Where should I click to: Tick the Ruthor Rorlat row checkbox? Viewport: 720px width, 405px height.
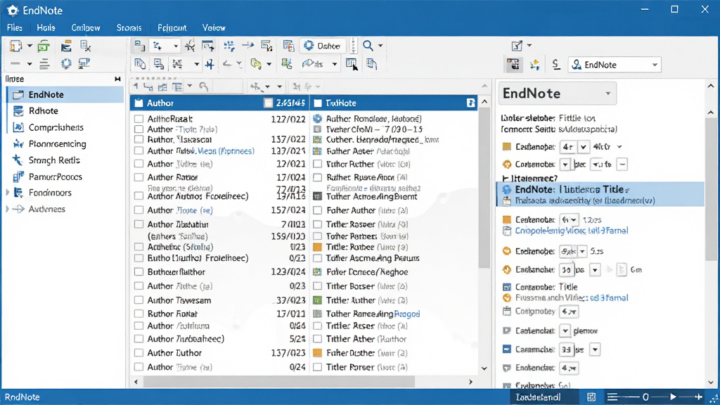tap(139, 314)
